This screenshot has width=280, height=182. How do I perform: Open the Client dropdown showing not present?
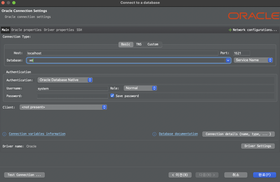click(63, 107)
